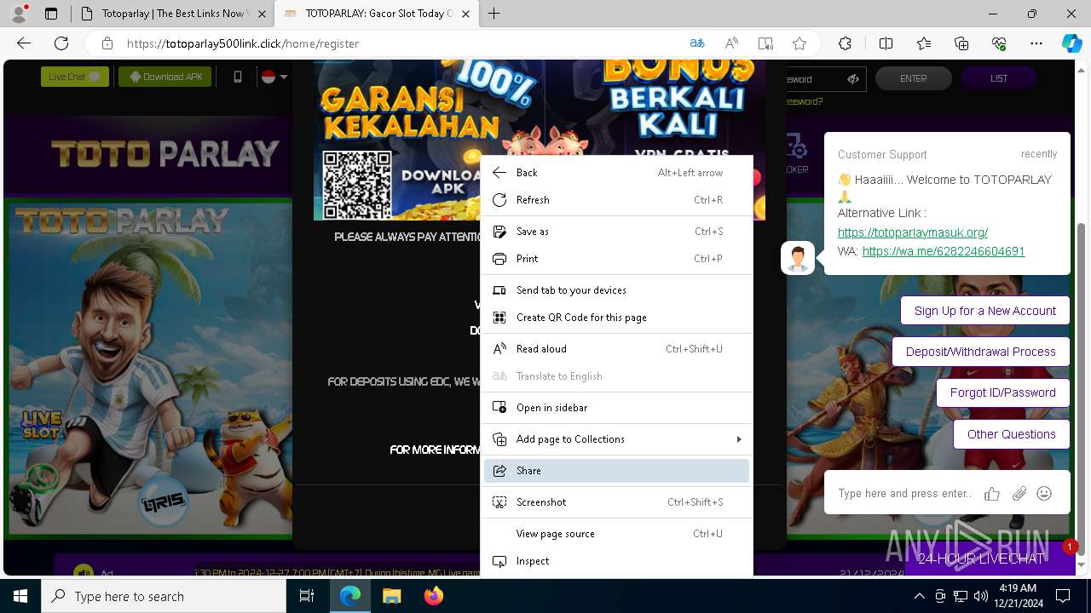Open the translate icon in the address bar
The image size is (1091, 613).
click(x=697, y=43)
